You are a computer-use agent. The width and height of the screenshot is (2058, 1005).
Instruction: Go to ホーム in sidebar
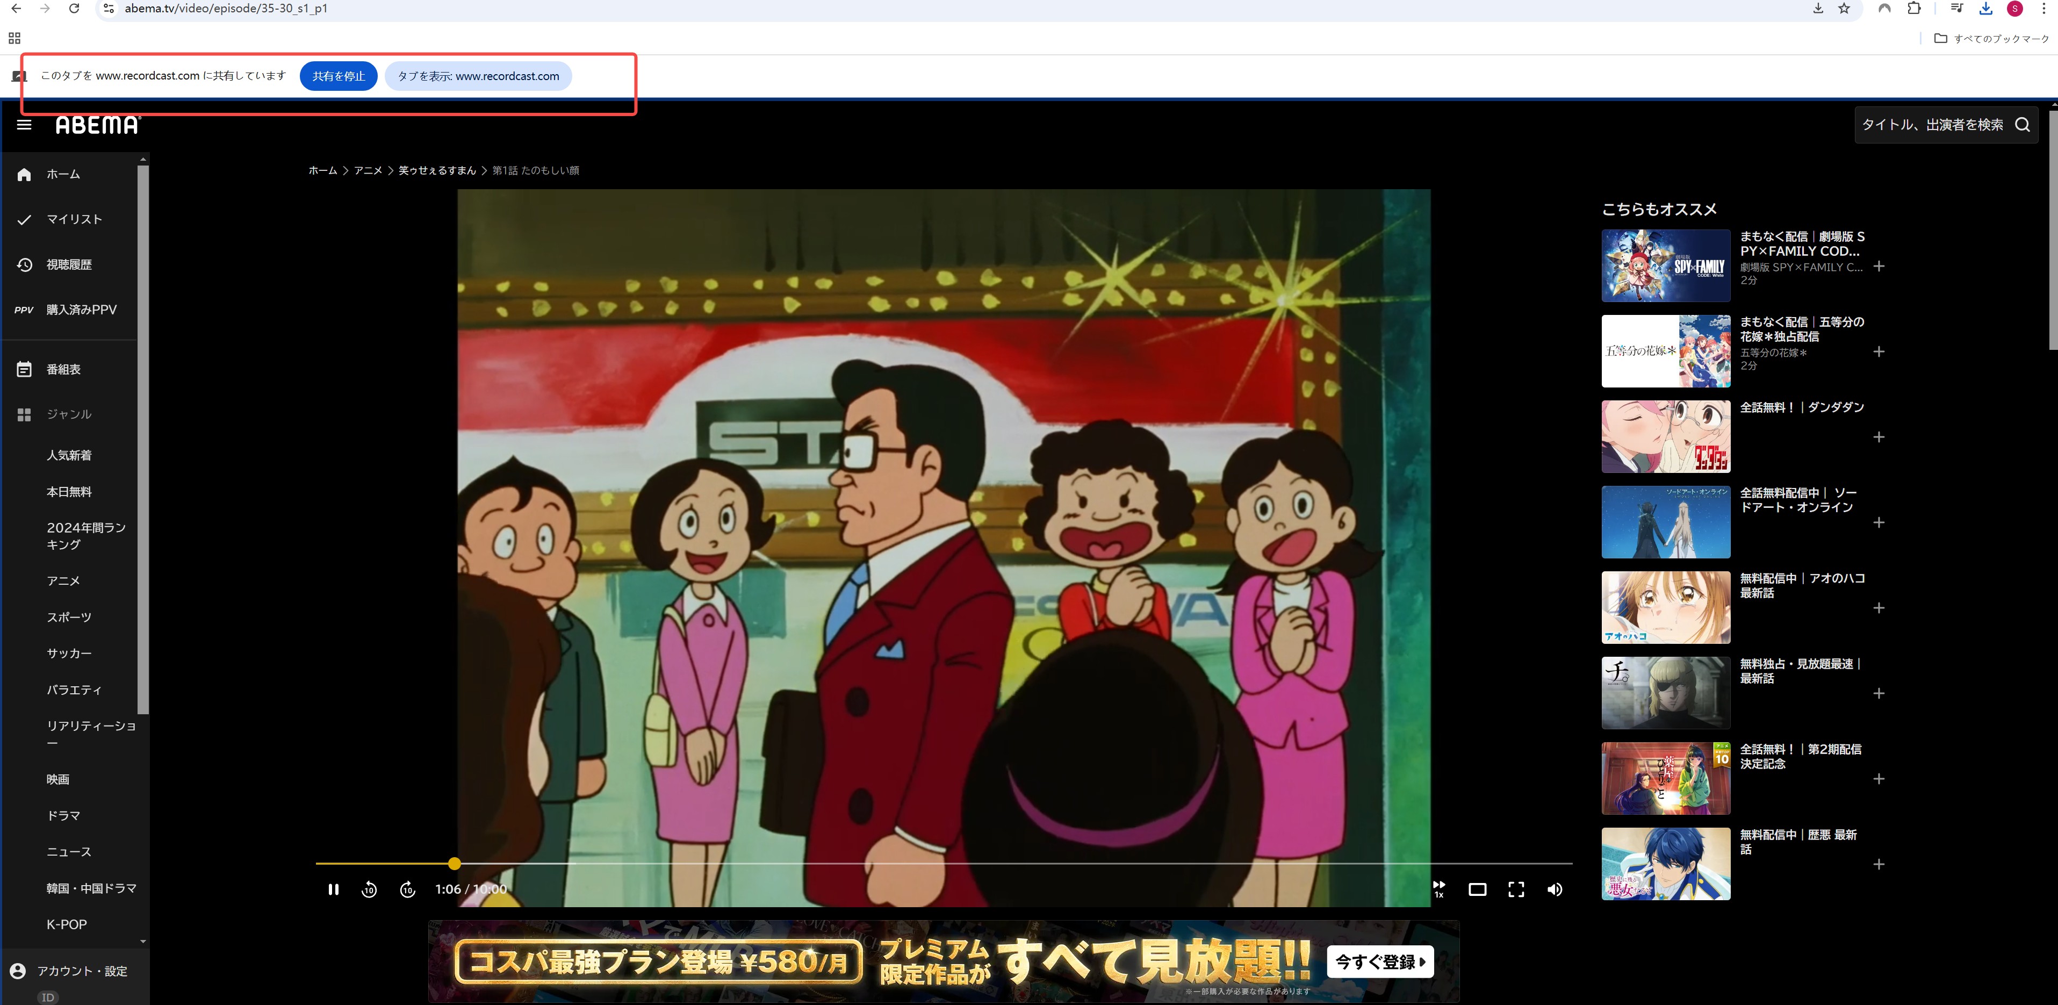pyautogui.click(x=63, y=174)
